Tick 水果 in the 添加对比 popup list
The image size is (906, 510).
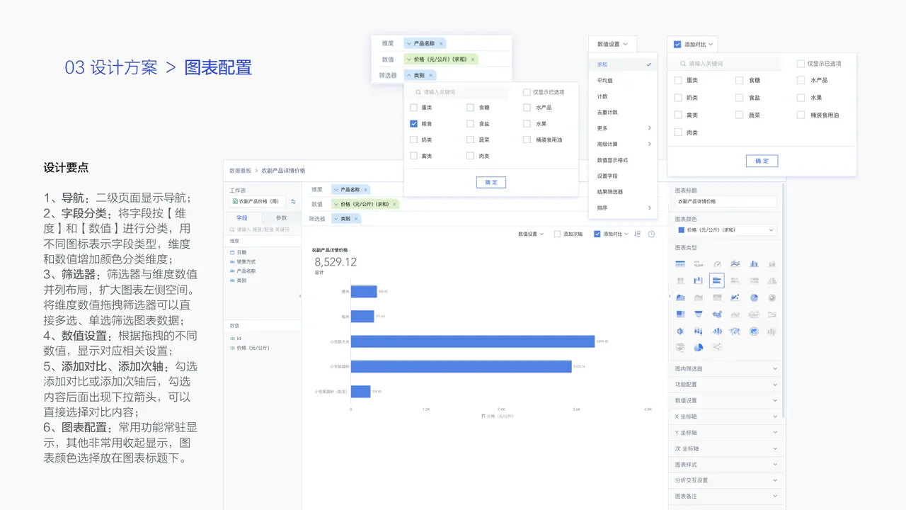point(801,98)
